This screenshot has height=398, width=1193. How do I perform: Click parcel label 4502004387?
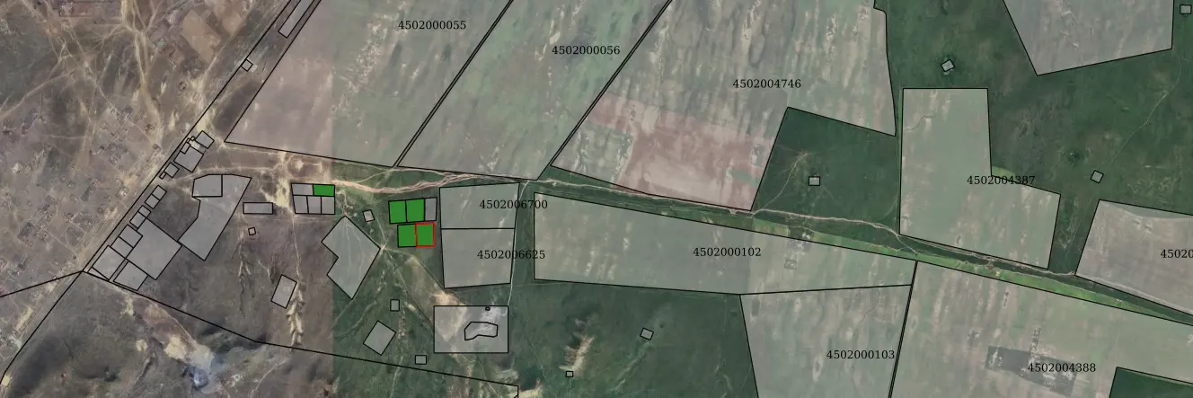(x=1000, y=181)
